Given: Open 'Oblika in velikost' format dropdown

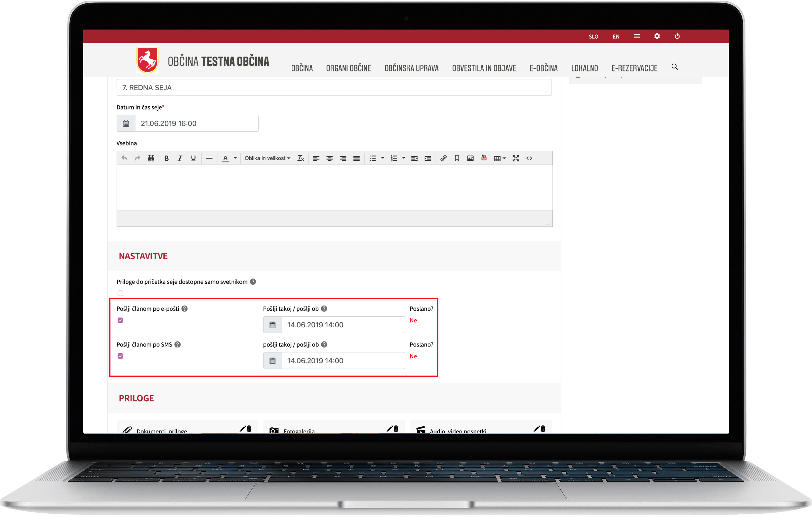Looking at the screenshot, I should point(267,158).
